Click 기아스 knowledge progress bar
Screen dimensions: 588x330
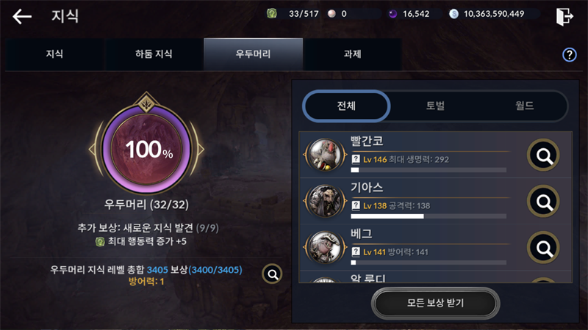tap(429, 216)
